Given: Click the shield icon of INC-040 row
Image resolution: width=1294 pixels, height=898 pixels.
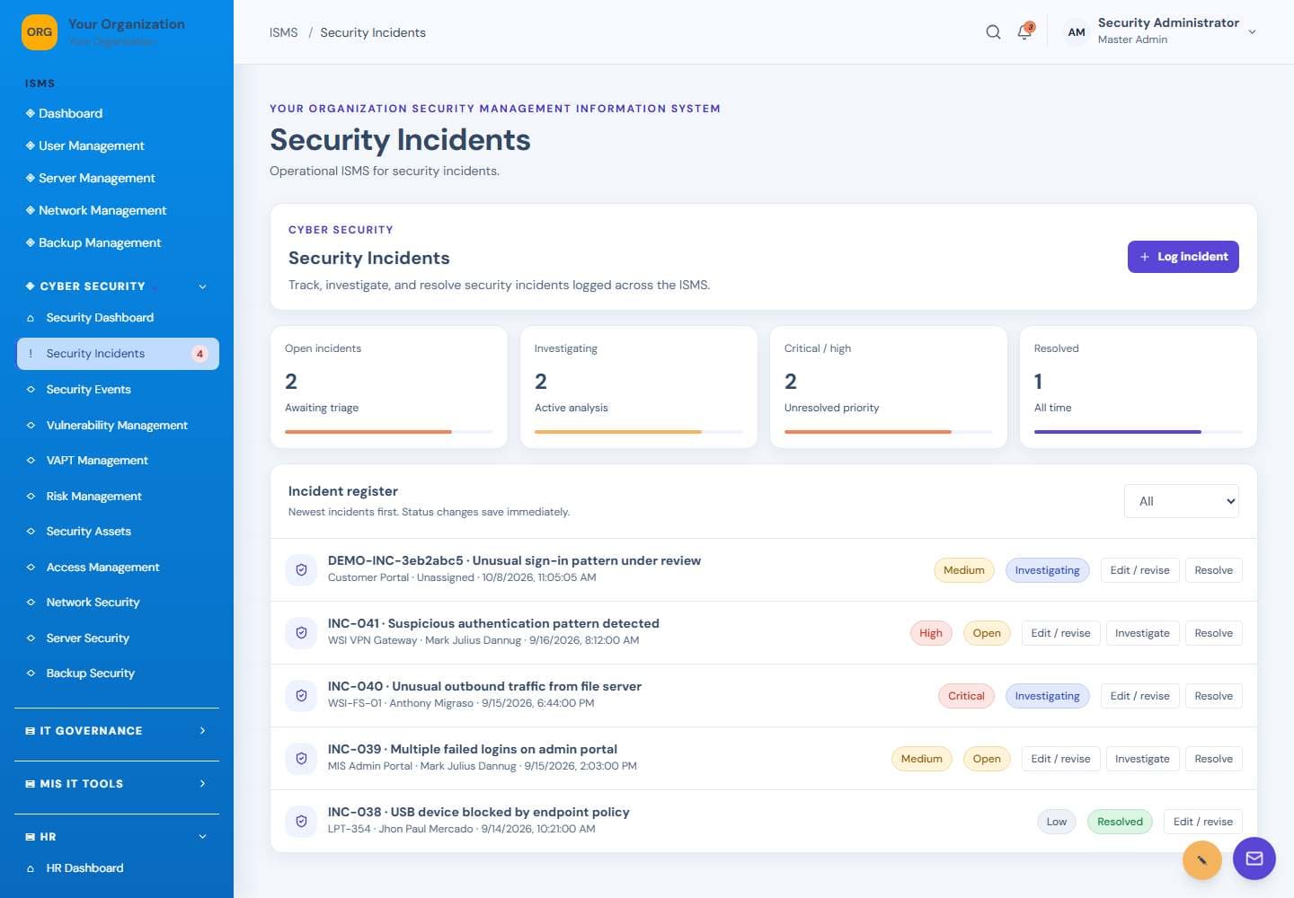Looking at the screenshot, I should 301,695.
